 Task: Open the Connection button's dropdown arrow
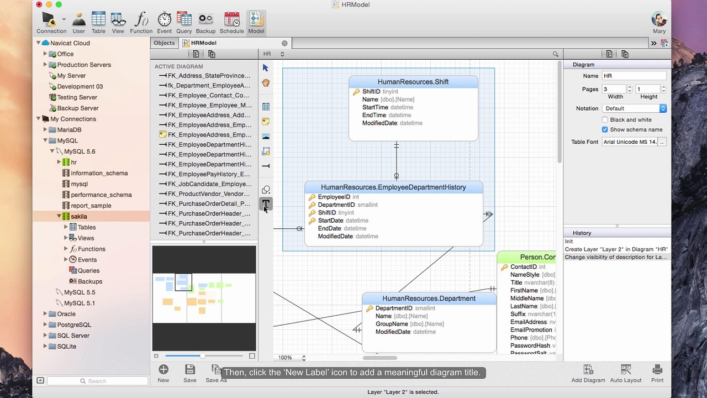tap(64, 19)
